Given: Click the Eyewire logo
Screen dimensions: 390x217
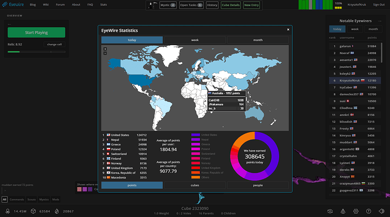Looking at the screenshot, I should click(x=13, y=5).
